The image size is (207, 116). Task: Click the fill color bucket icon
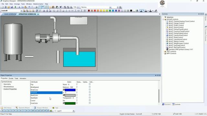(146, 11)
